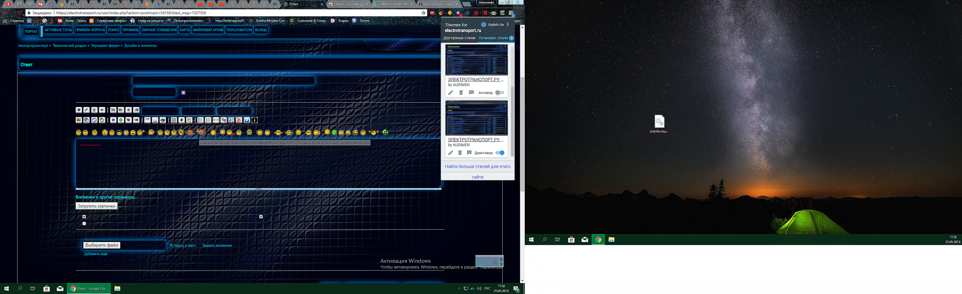Toggle the checked checkbox in right column
Viewport: 962px width, 294px height.
(x=261, y=217)
